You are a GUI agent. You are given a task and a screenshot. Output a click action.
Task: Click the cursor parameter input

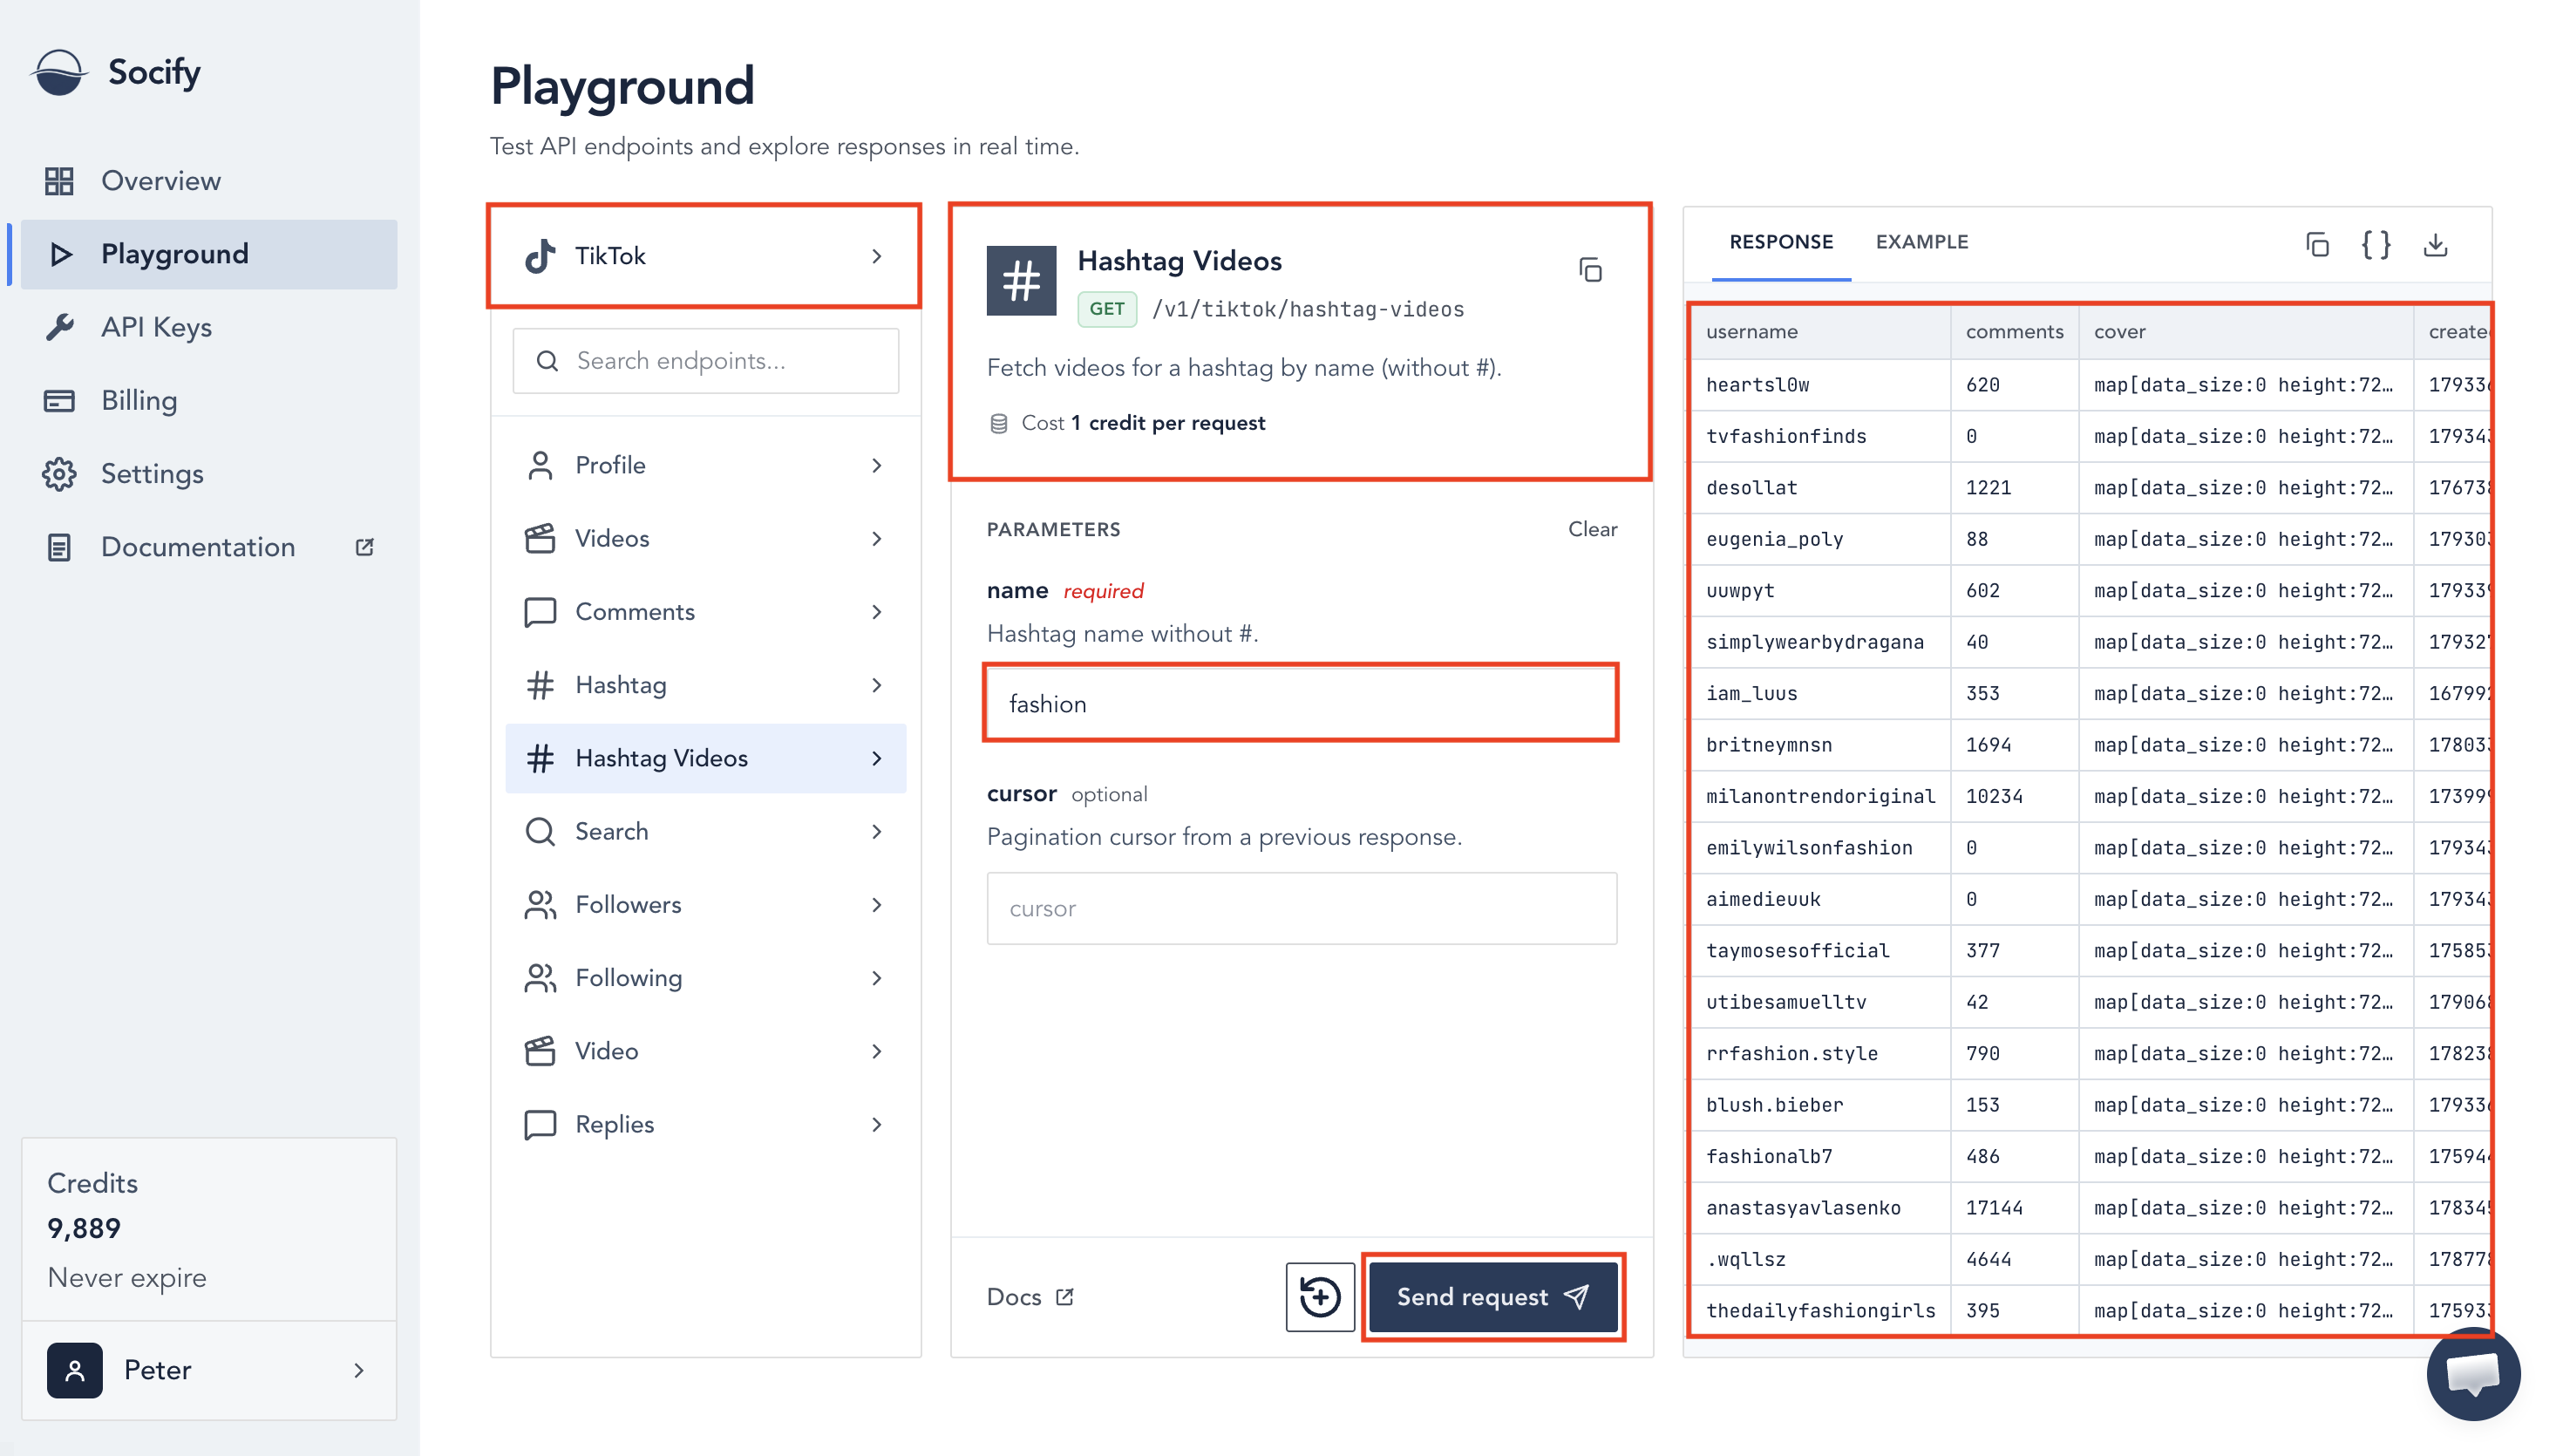(1301, 908)
